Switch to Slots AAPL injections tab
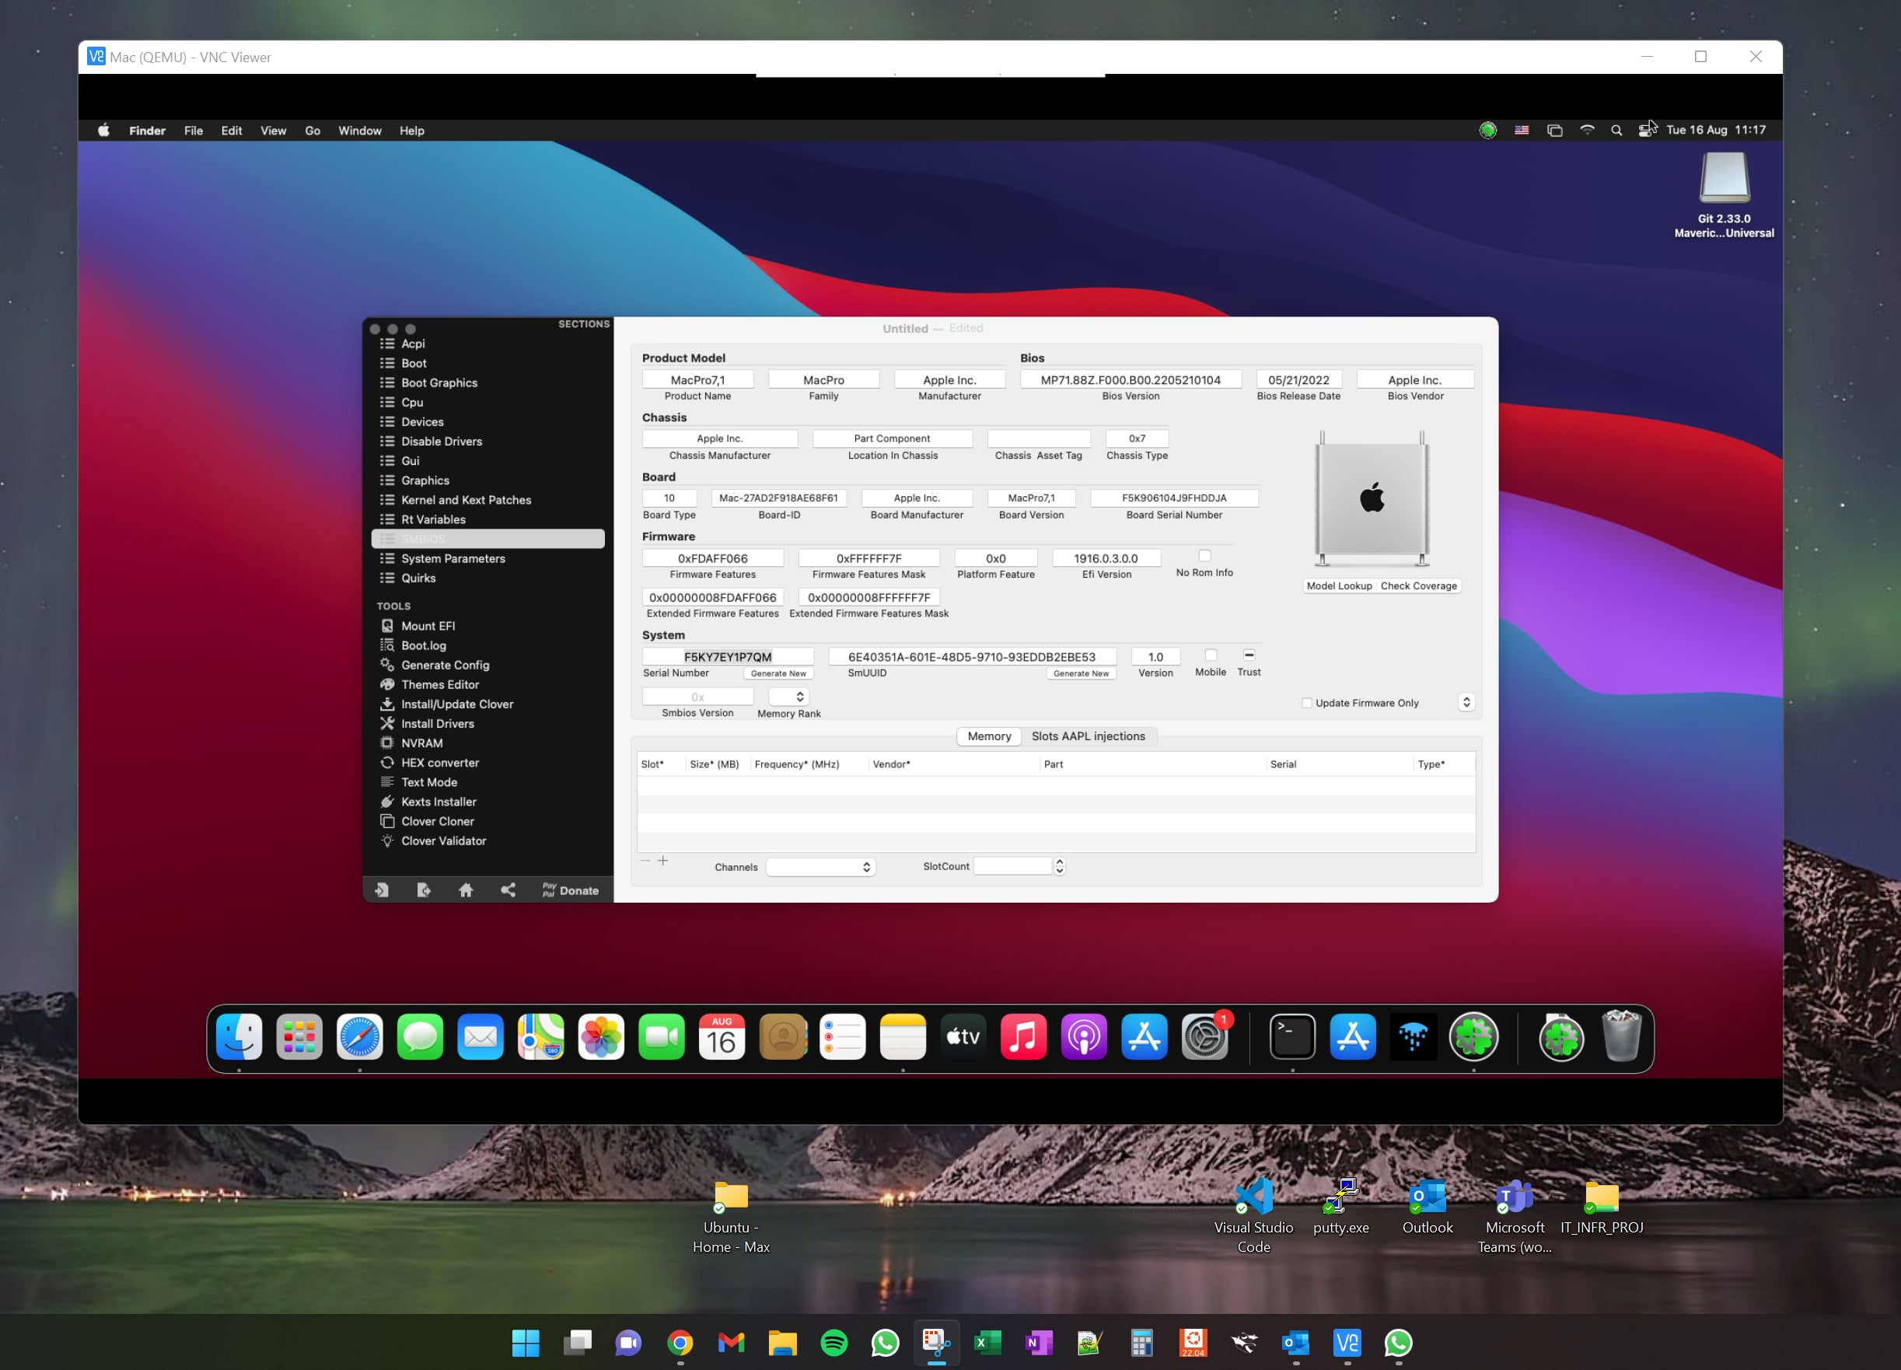This screenshot has width=1901, height=1370. [1088, 736]
